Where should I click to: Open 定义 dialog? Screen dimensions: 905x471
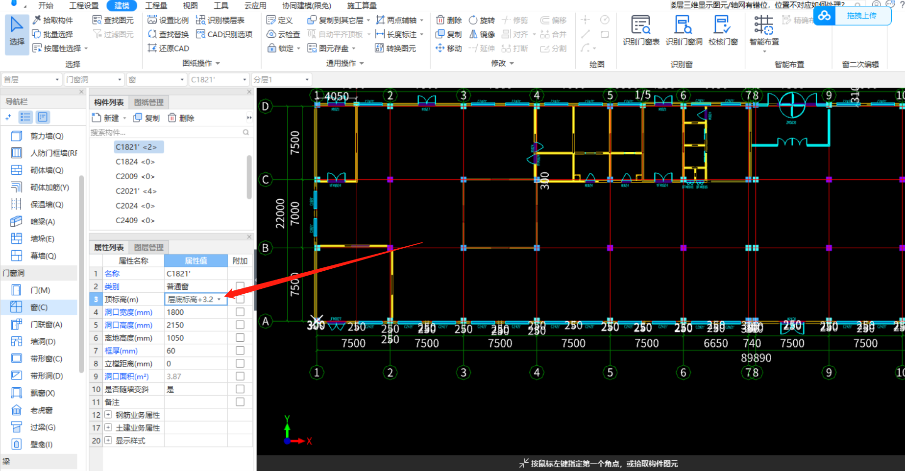[x=279, y=20]
